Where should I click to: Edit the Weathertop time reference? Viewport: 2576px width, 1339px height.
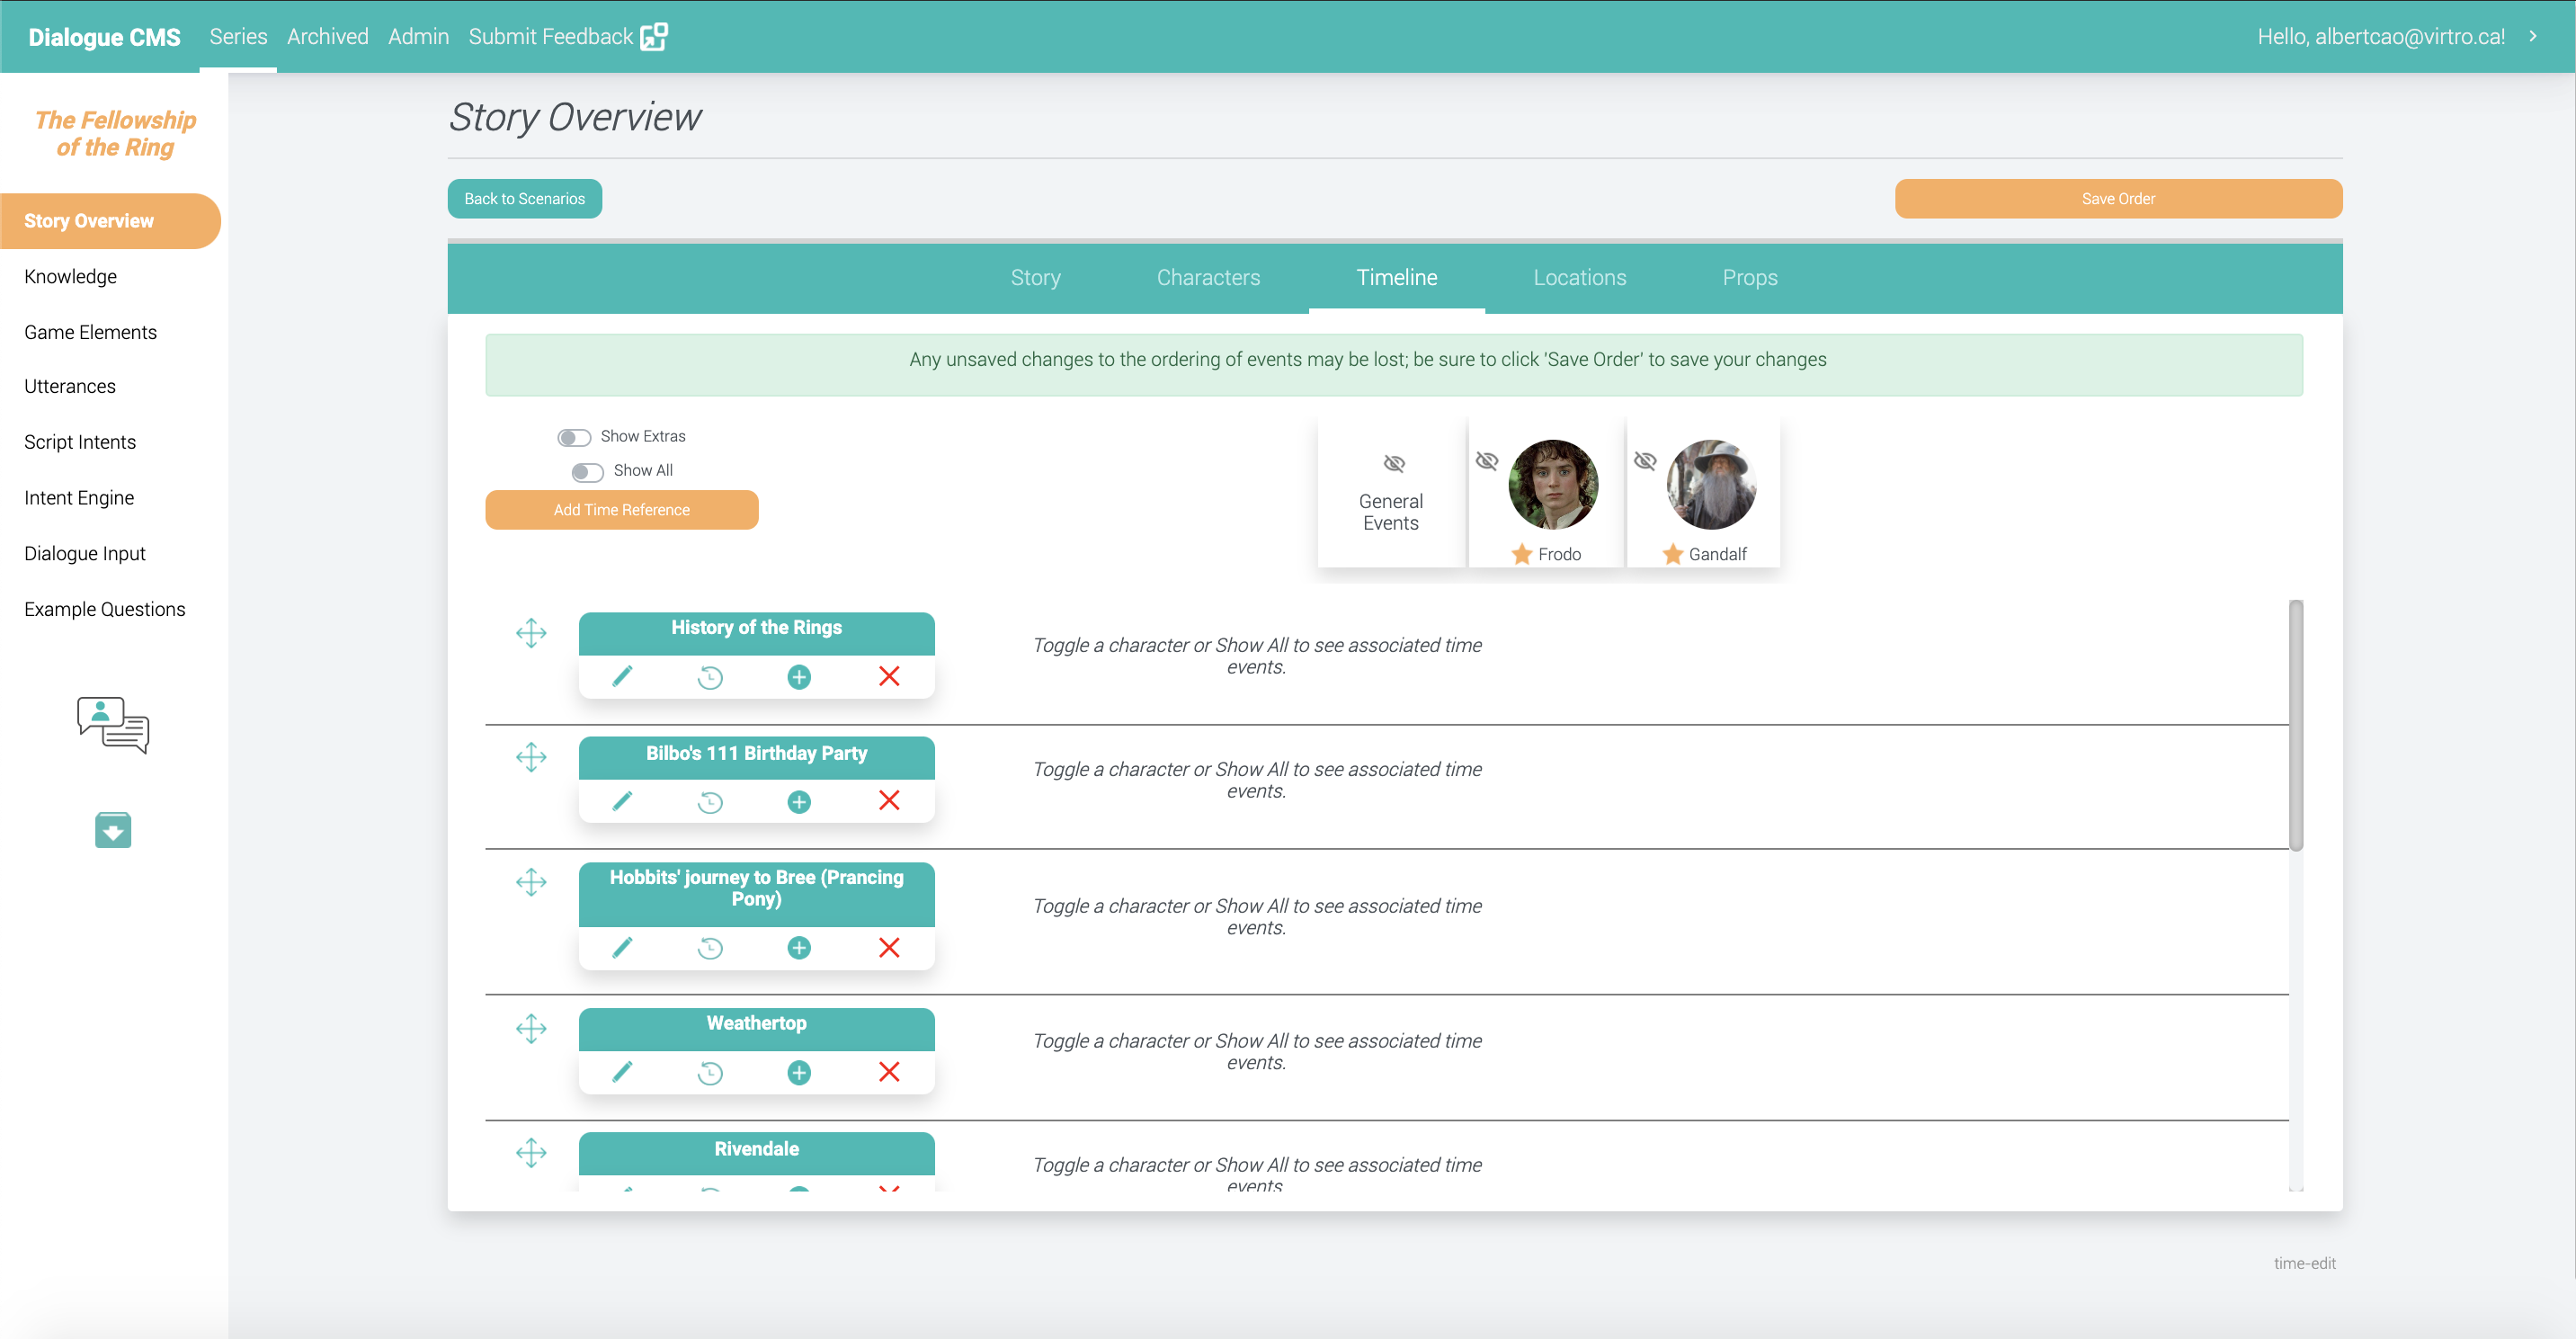coord(622,1072)
